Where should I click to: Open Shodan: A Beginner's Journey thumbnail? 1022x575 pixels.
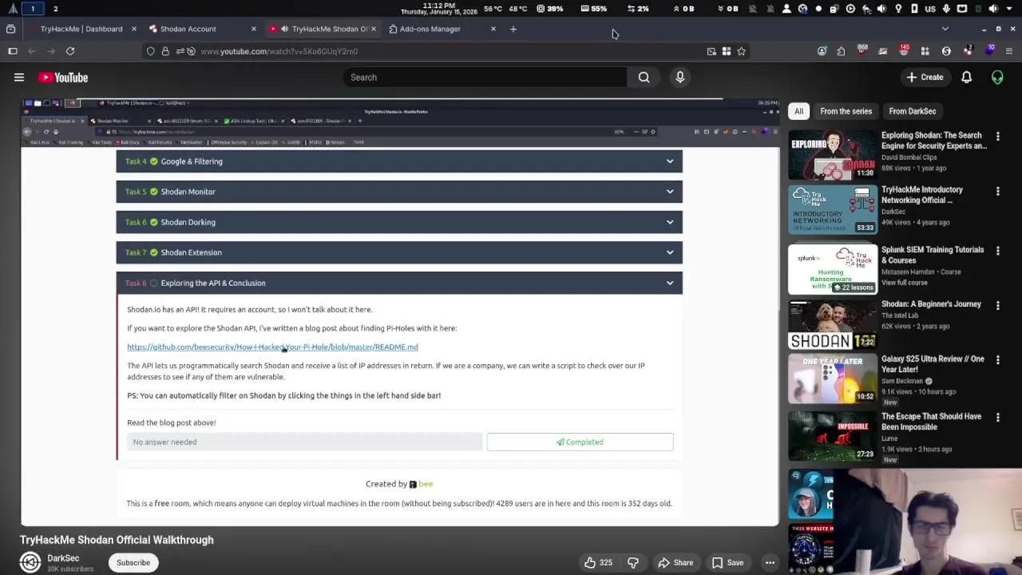[832, 323]
